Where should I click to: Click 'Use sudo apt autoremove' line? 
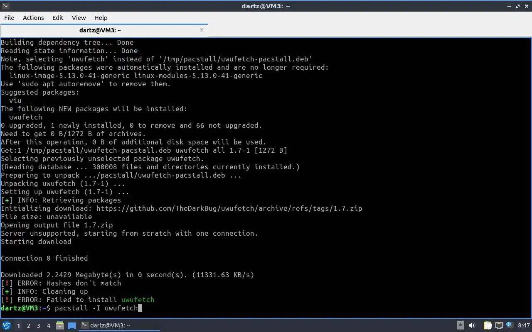coord(86,84)
